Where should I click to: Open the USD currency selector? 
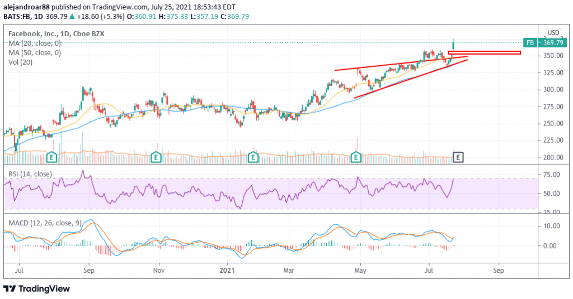[553, 32]
